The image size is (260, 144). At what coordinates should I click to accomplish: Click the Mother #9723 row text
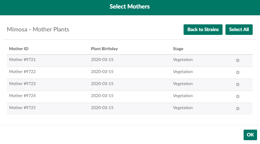(22, 84)
